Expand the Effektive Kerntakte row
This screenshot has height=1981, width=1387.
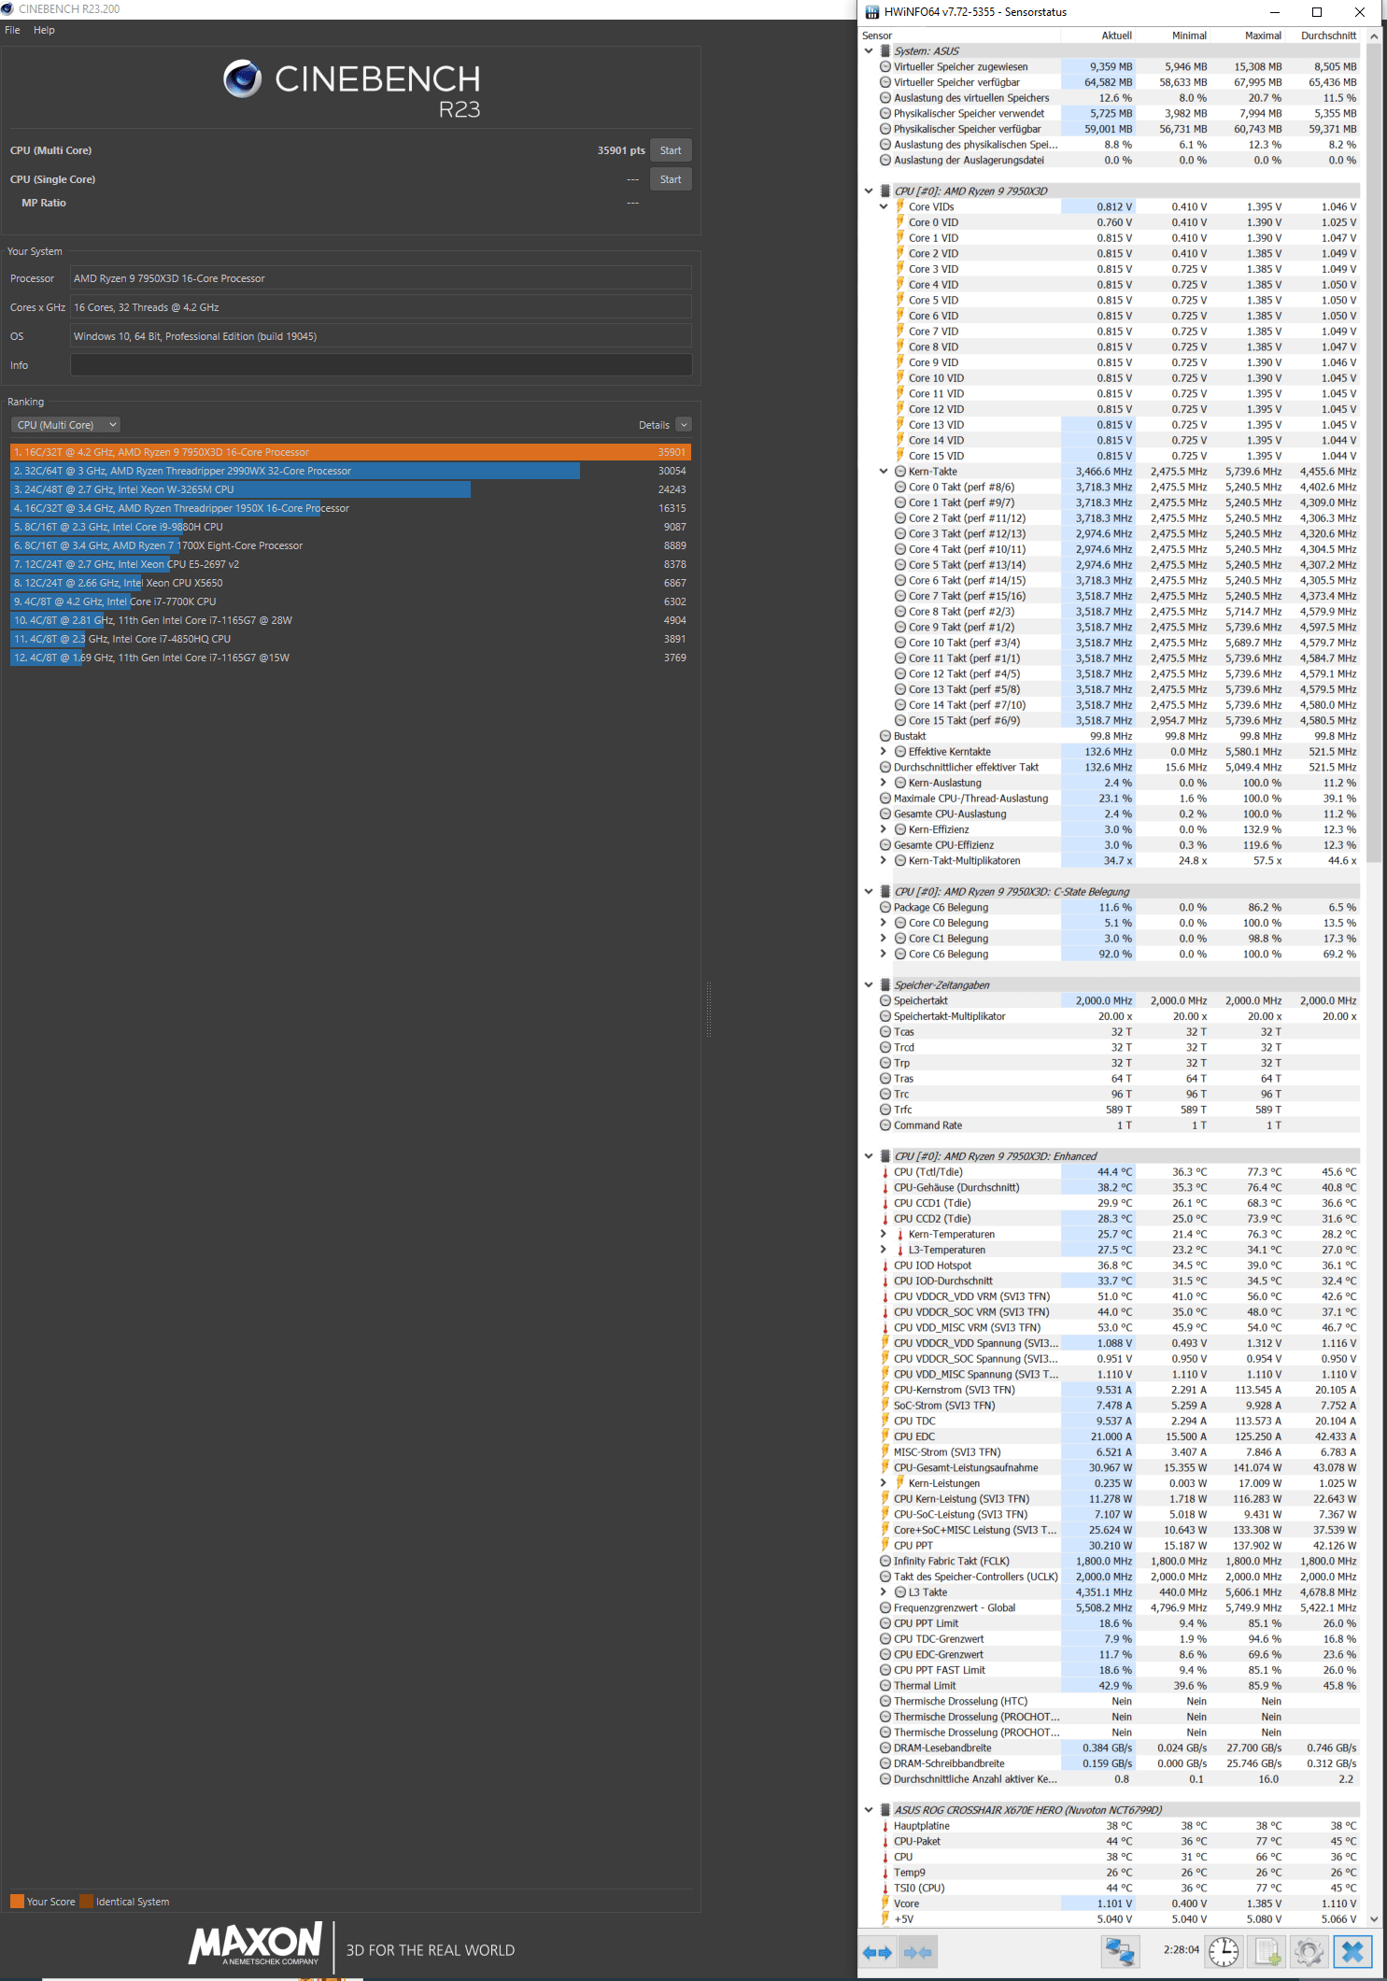pyautogui.click(x=884, y=751)
